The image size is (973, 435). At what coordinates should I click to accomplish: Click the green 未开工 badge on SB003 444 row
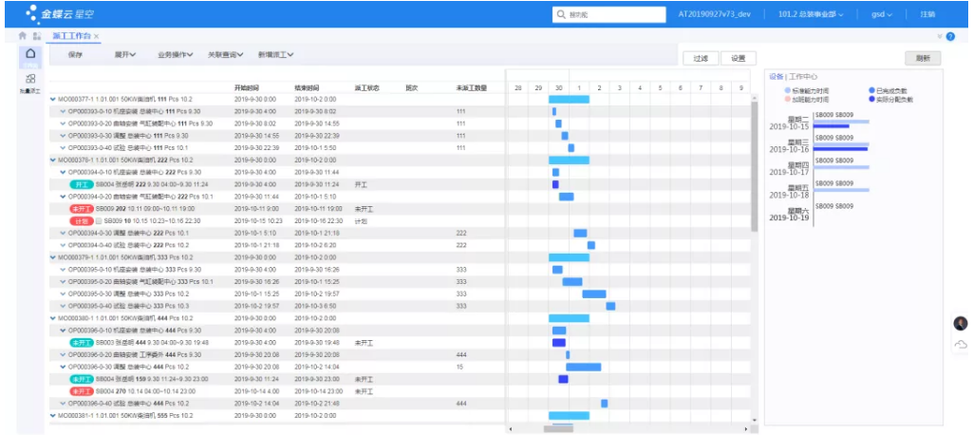[x=82, y=343]
